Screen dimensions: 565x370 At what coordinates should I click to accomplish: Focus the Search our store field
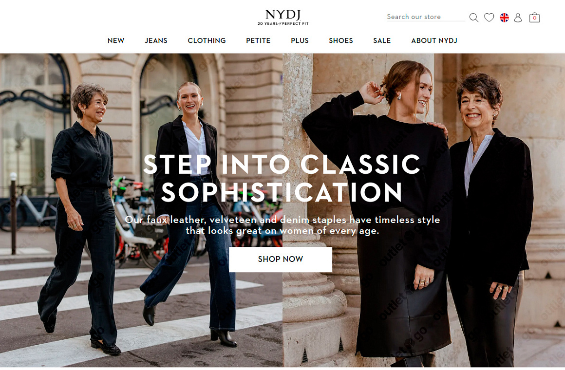click(x=426, y=17)
